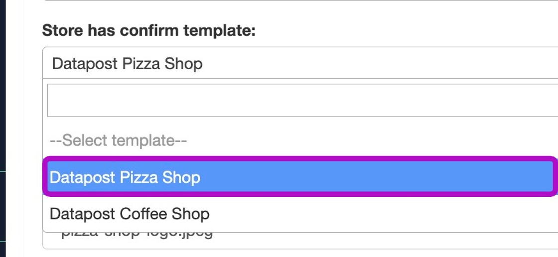Click the blue highlighted list entry
Viewport: 558px width, 257px height.
(x=299, y=177)
